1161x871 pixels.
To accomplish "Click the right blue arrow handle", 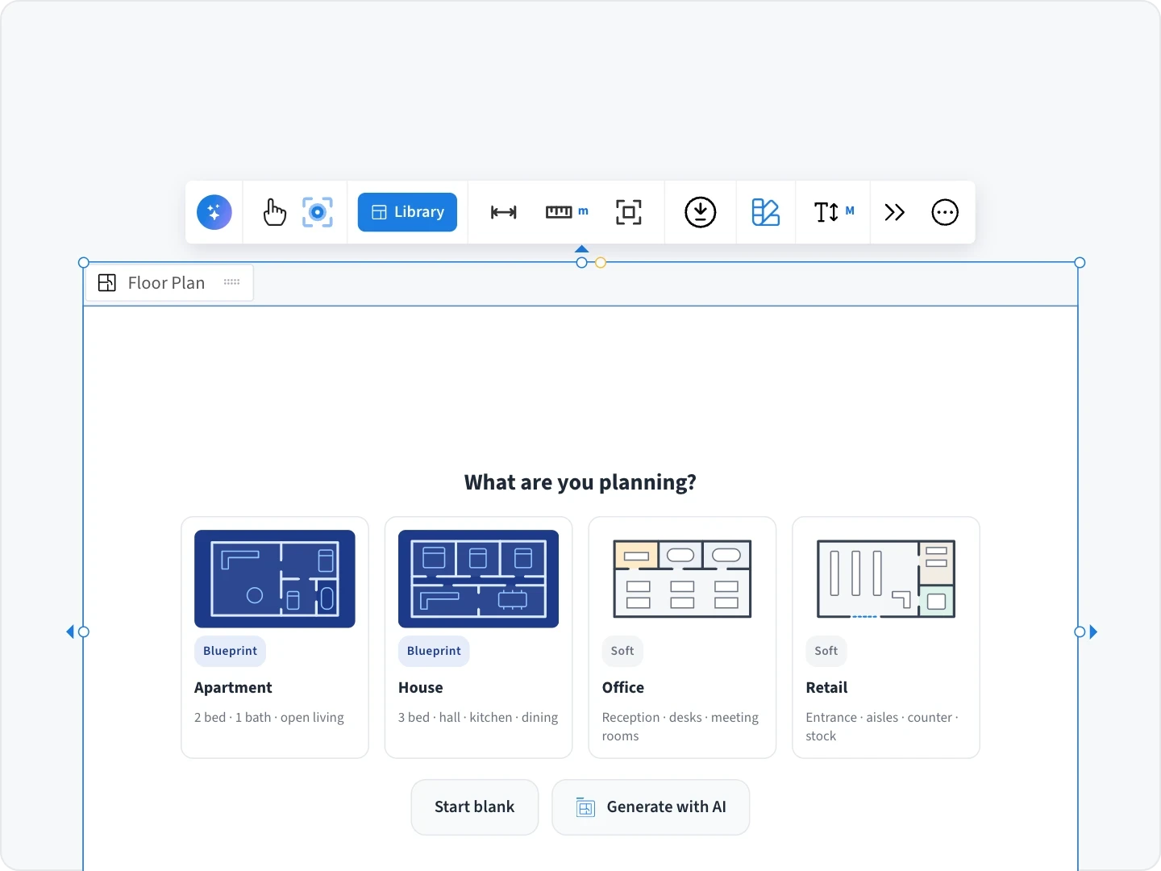I will pyautogui.click(x=1093, y=631).
